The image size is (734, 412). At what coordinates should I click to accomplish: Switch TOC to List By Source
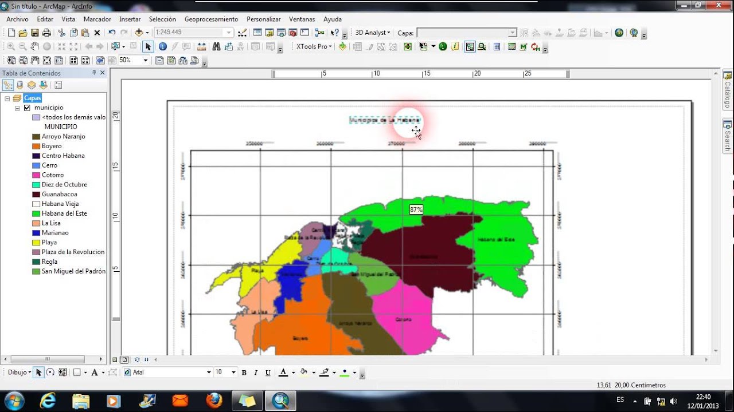pyautogui.click(x=20, y=85)
